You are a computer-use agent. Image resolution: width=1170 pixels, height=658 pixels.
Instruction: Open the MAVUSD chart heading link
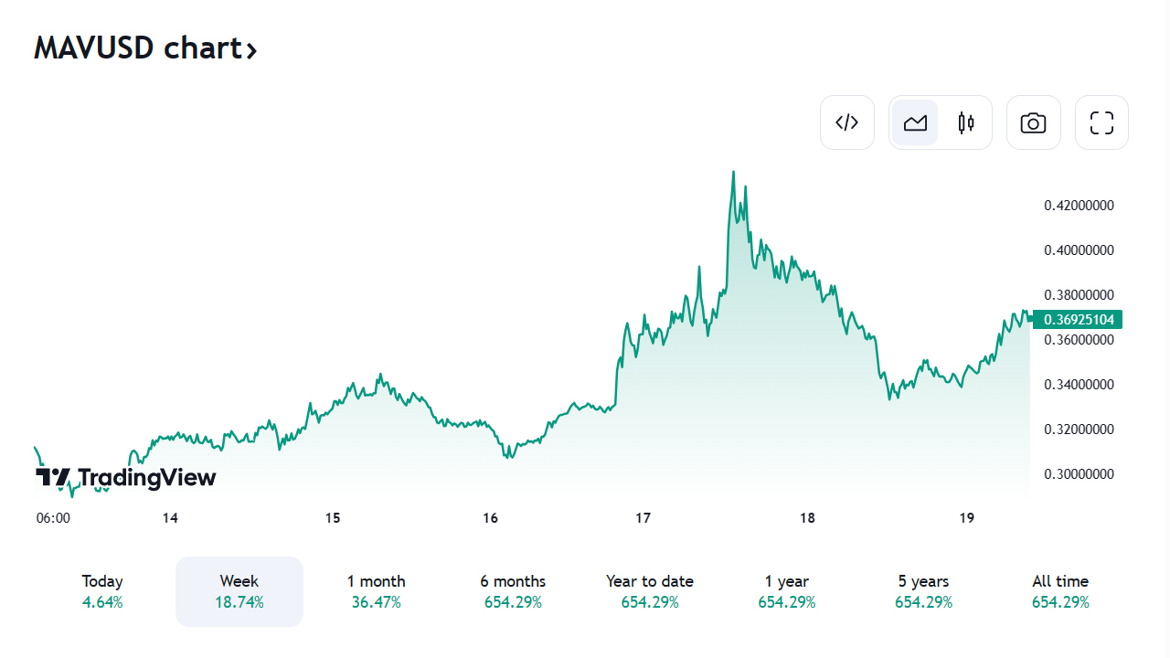135,48
